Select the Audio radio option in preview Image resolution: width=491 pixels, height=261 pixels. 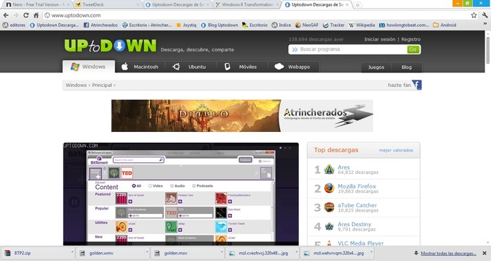pyautogui.click(x=172, y=186)
